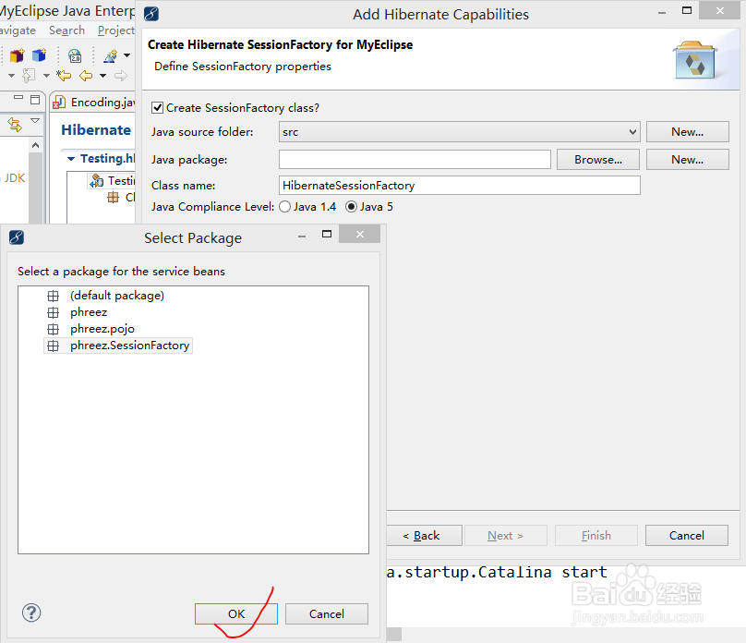Click the blue new cube toolbar icon
Image resolution: width=746 pixels, height=643 pixels.
pyautogui.click(x=39, y=55)
